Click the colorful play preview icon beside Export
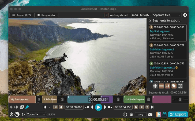Image resolution: width=195 pixels, height=121 pixels. 159,114
